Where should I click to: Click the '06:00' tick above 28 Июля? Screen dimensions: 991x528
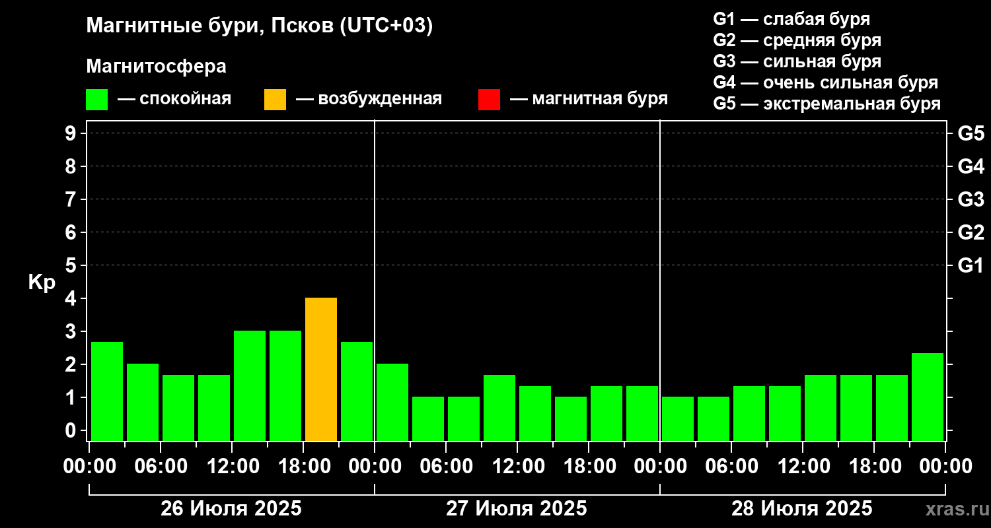coord(731,467)
